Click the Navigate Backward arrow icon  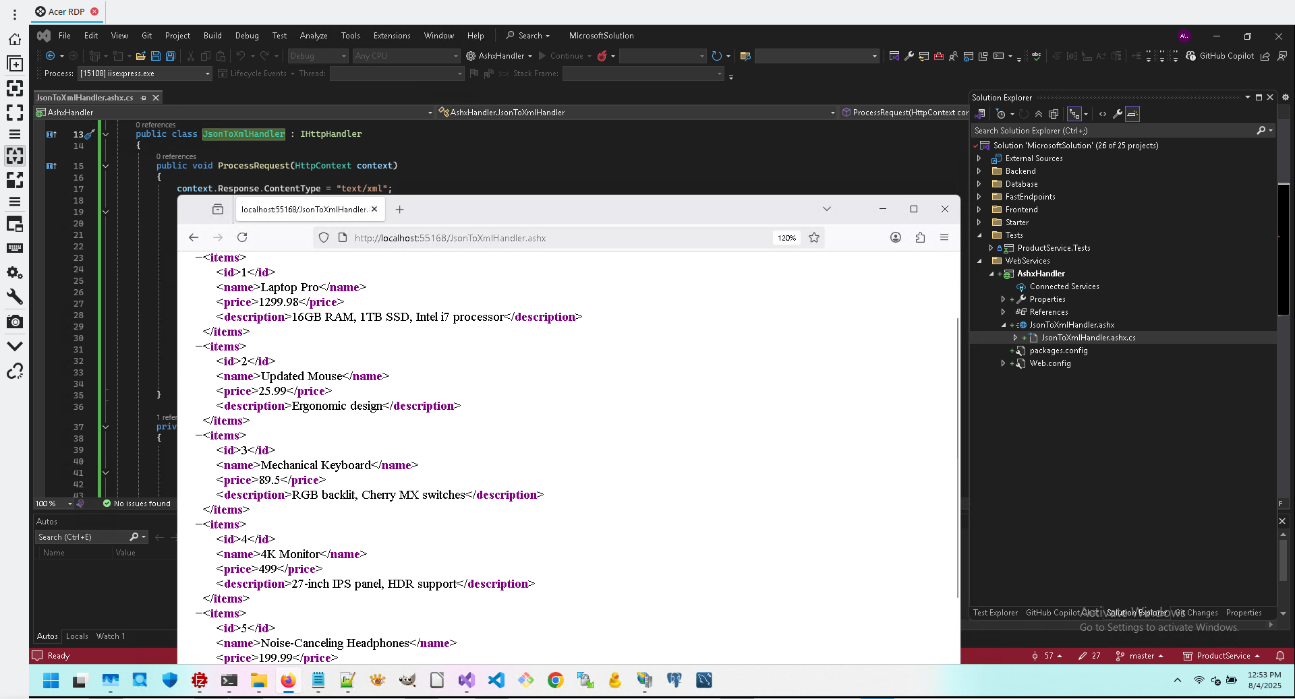(50, 56)
